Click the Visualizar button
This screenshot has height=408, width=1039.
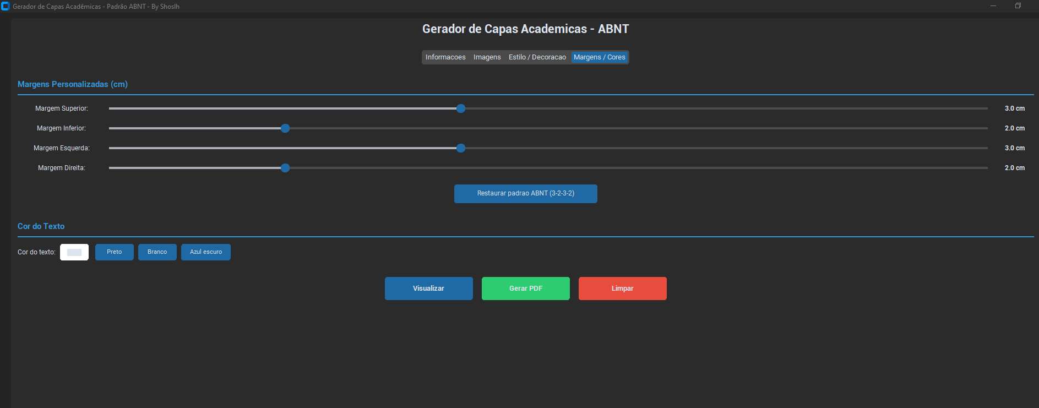coord(428,289)
